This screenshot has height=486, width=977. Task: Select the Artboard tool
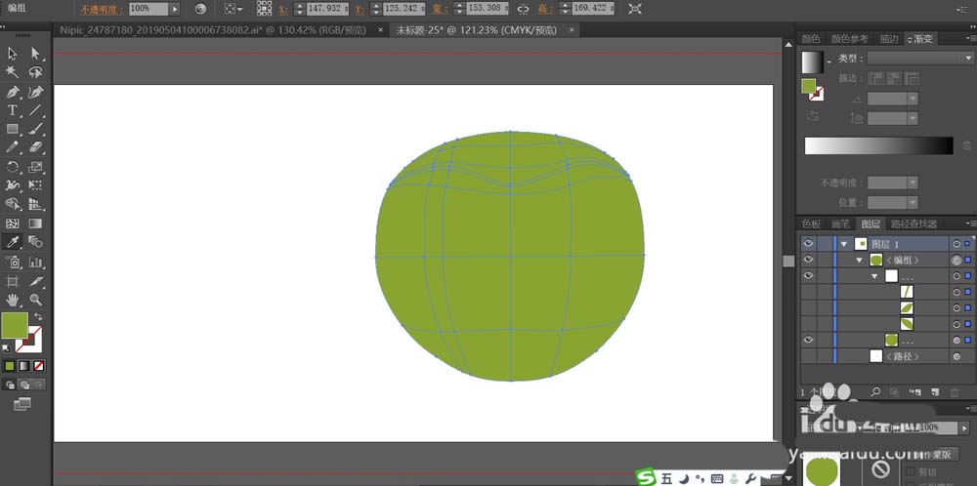[13, 281]
